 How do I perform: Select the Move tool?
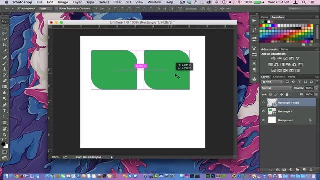[x=4, y=21]
